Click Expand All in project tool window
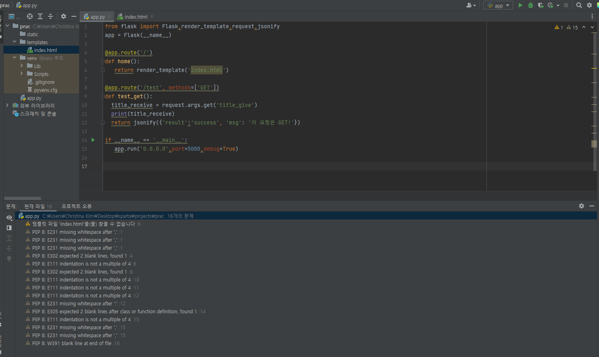Image resolution: width=599 pixels, height=357 pixels. [40, 16]
